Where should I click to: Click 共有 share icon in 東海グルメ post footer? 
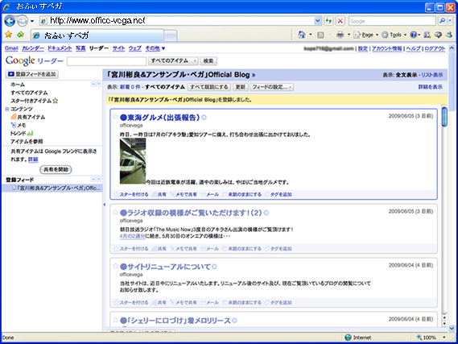coord(159,194)
